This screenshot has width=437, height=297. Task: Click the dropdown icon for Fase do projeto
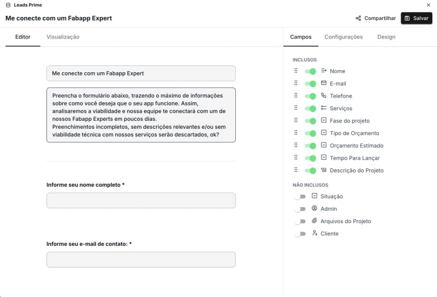[324, 121]
